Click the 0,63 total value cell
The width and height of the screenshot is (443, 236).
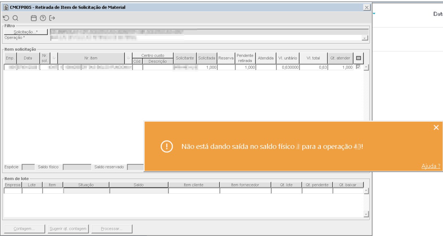(314, 67)
